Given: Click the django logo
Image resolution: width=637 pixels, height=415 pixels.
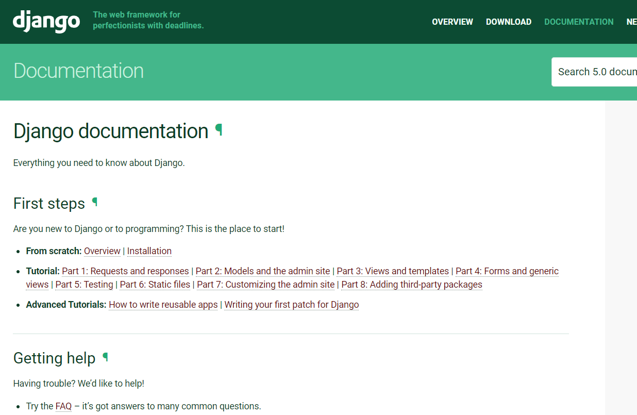Looking at the screenshot, I should (46, 21).
